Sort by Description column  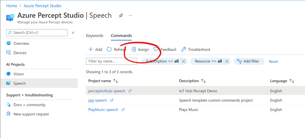point(203,81)
